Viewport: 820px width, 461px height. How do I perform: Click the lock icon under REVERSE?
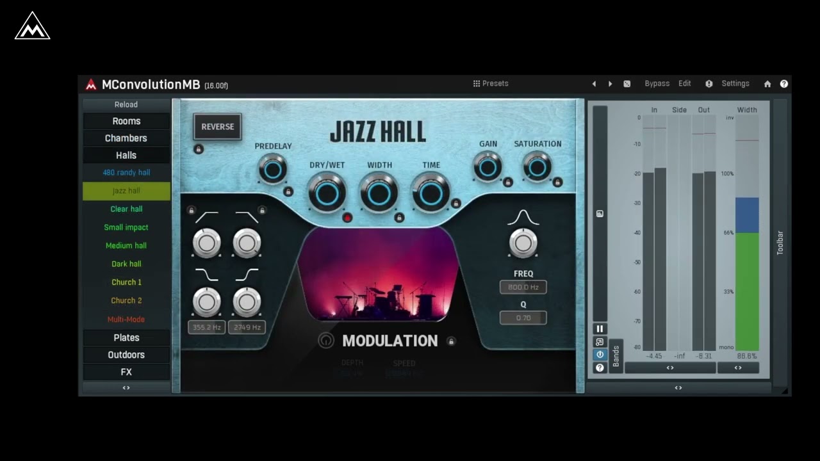[199, 149]
